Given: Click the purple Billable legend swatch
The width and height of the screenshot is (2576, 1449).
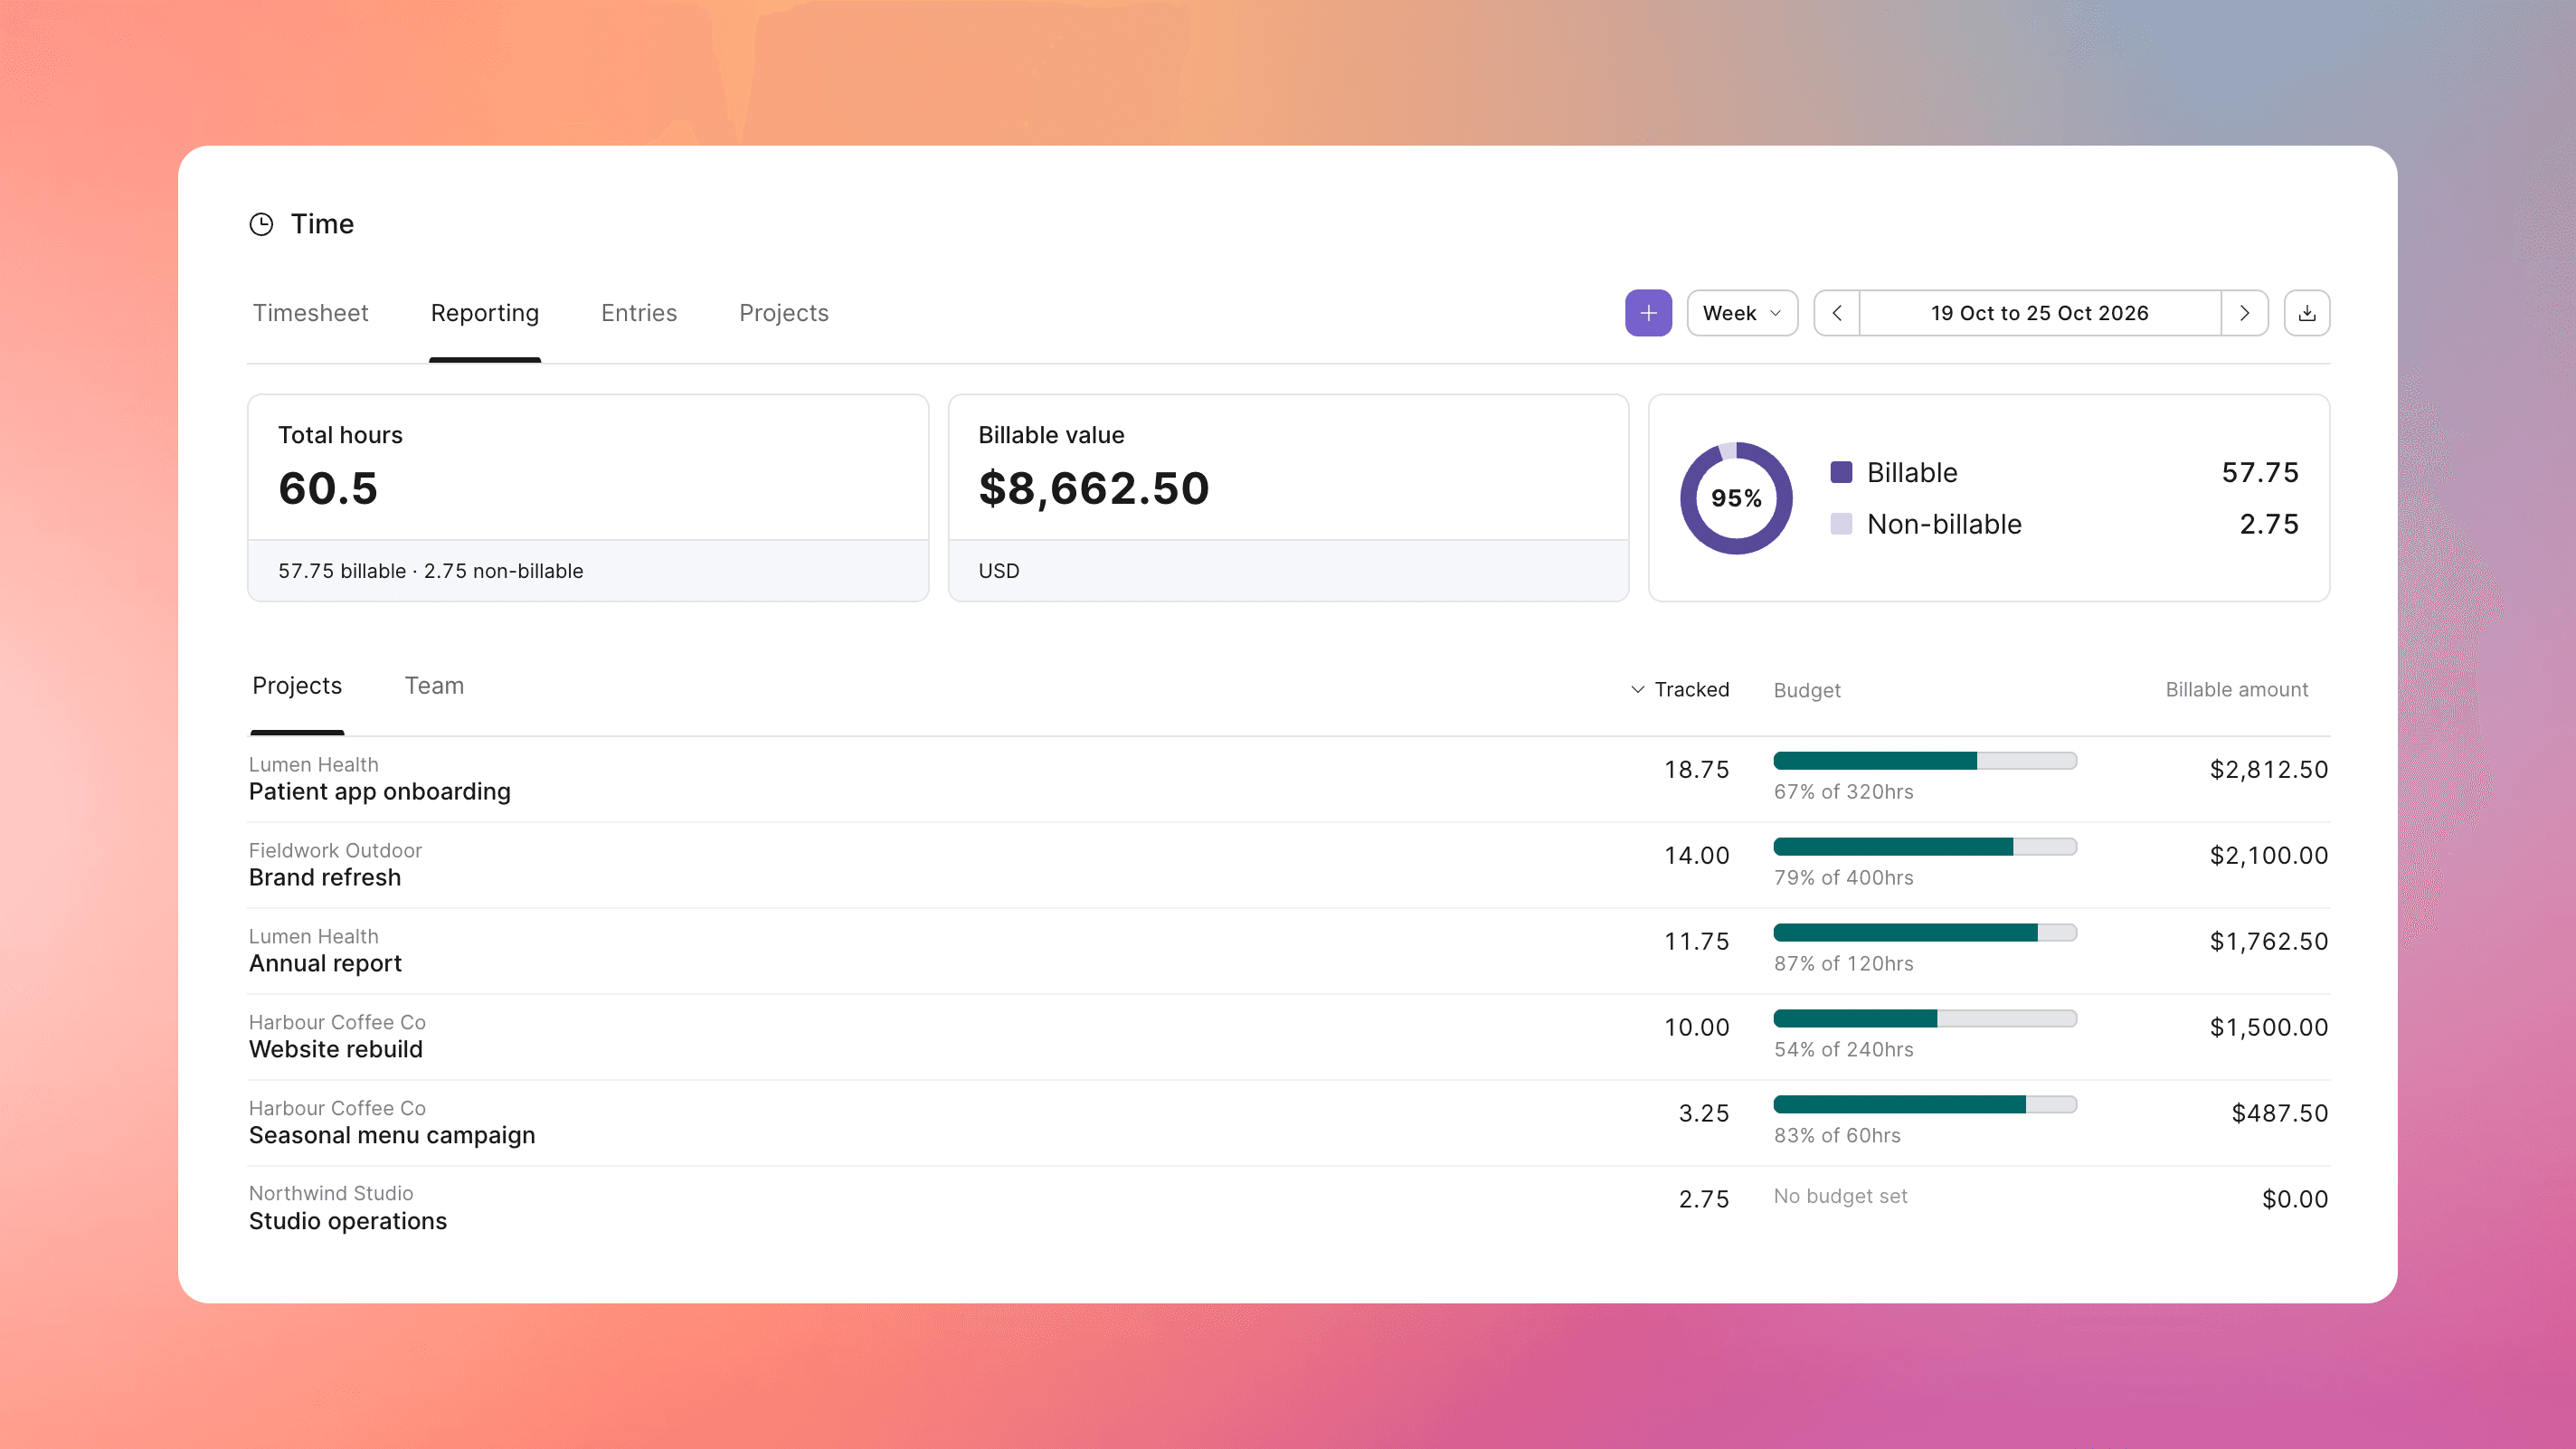Looking at the screenshot, I should click(1841, 472).
